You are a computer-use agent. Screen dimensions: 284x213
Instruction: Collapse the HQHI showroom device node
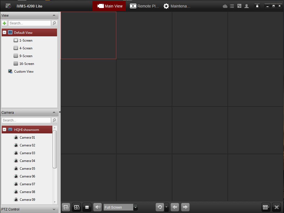tap(4, 130)
